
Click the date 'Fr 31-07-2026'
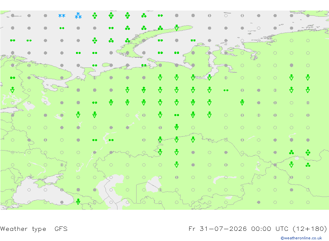[217, 229]
